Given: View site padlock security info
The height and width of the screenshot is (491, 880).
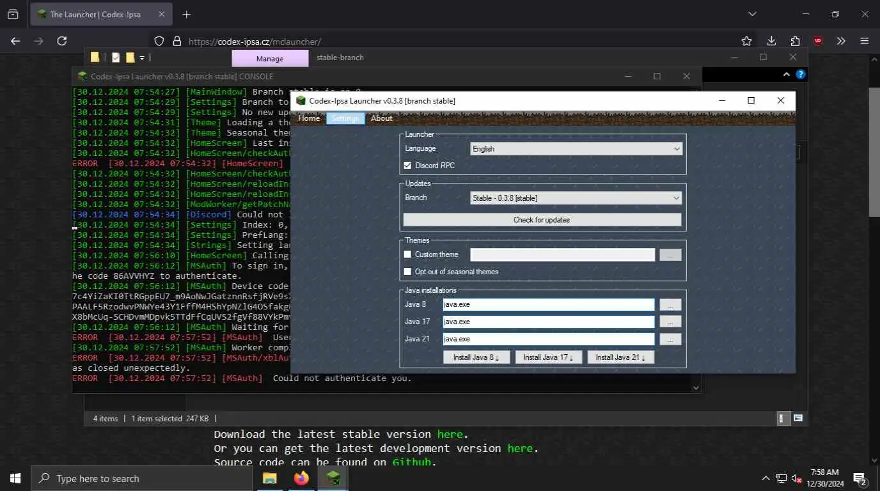Looking at the screenshot, I should (177, 41).
